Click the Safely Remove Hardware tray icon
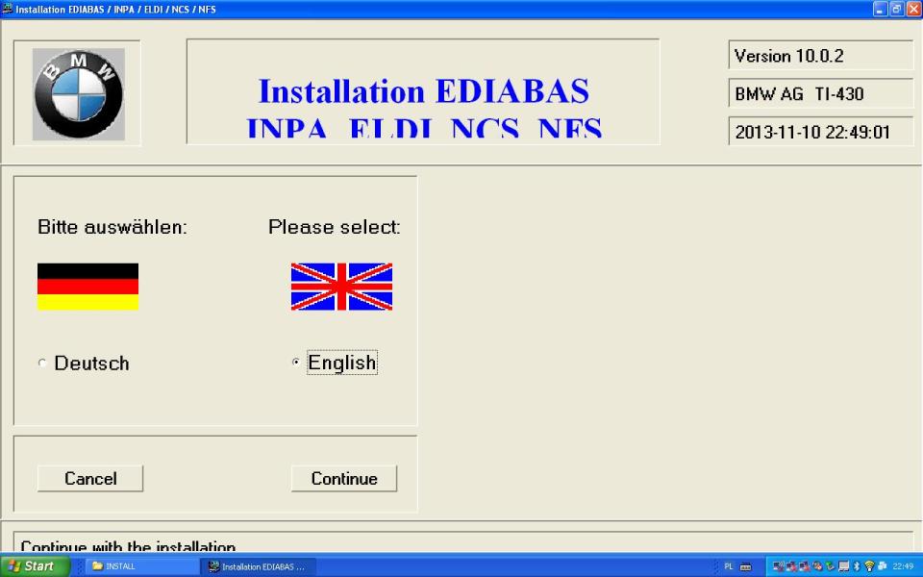923x577 pixels. pos(830,566)
